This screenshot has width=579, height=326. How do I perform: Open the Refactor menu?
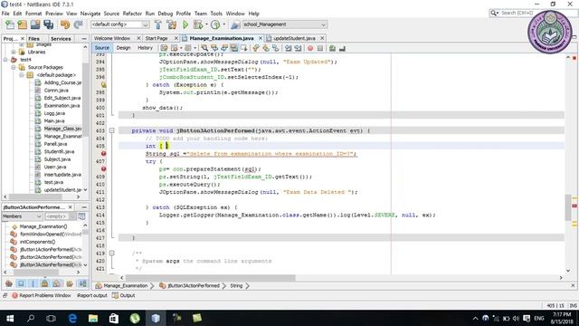(132, 14)
